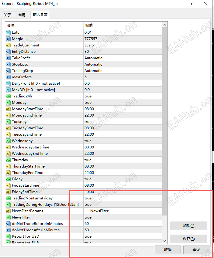This screenshot has height=258, width=214.
Task: Click the Magic parameter integer icon
Action: click(8, 39)
